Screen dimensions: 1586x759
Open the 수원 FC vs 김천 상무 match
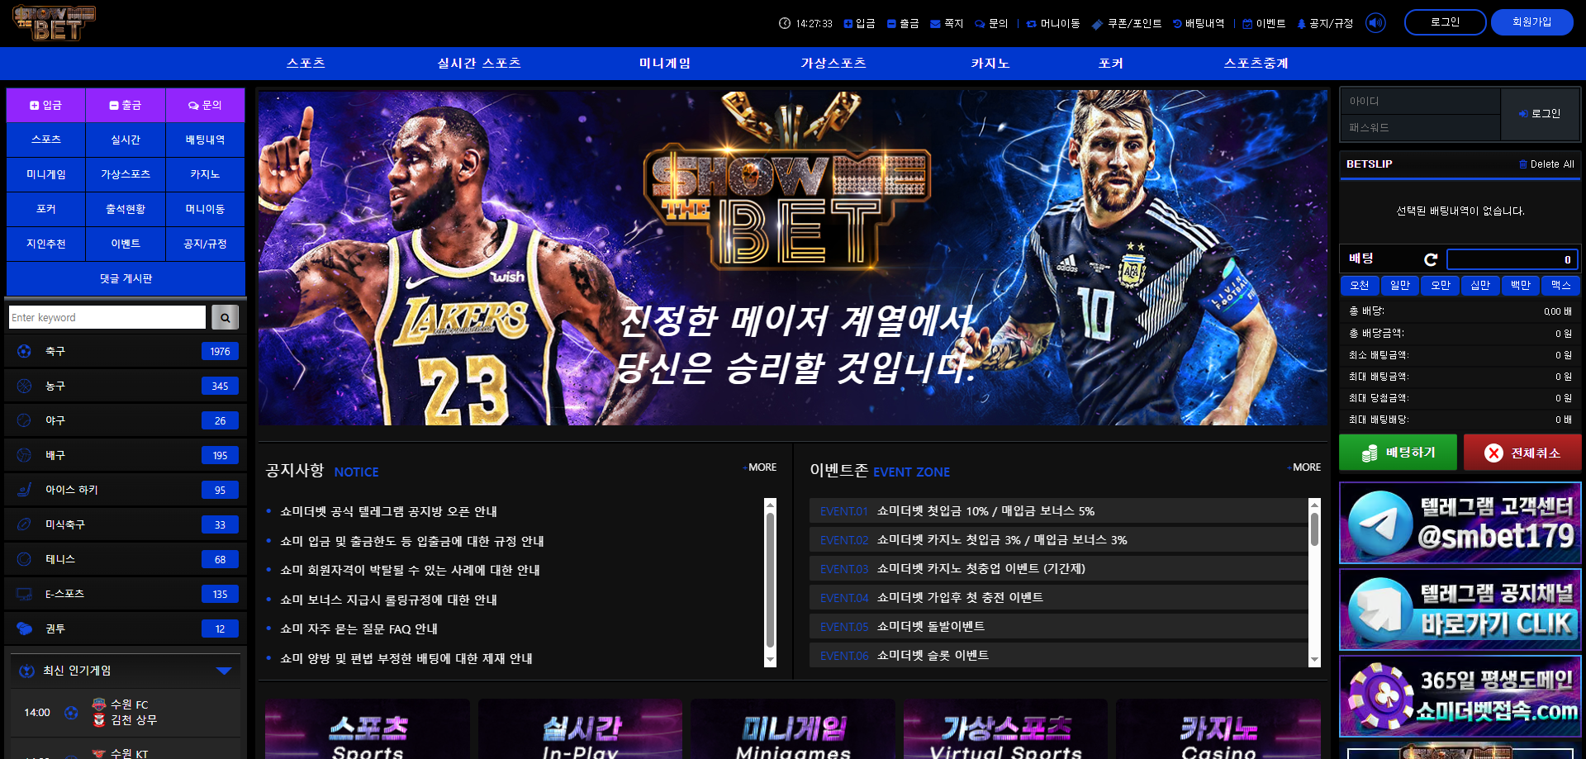point(126,712)
